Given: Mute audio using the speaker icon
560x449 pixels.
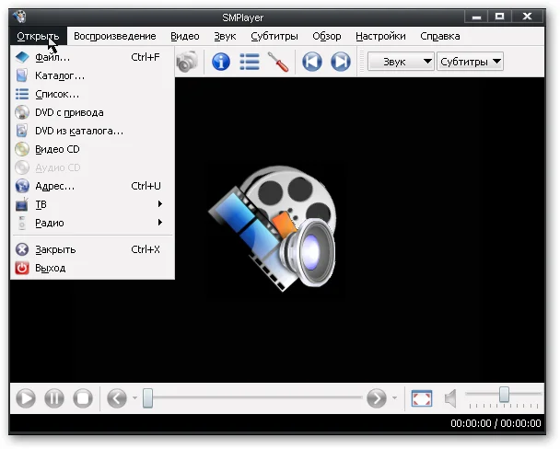Looking at the screenshot, I should pos(450,398).
